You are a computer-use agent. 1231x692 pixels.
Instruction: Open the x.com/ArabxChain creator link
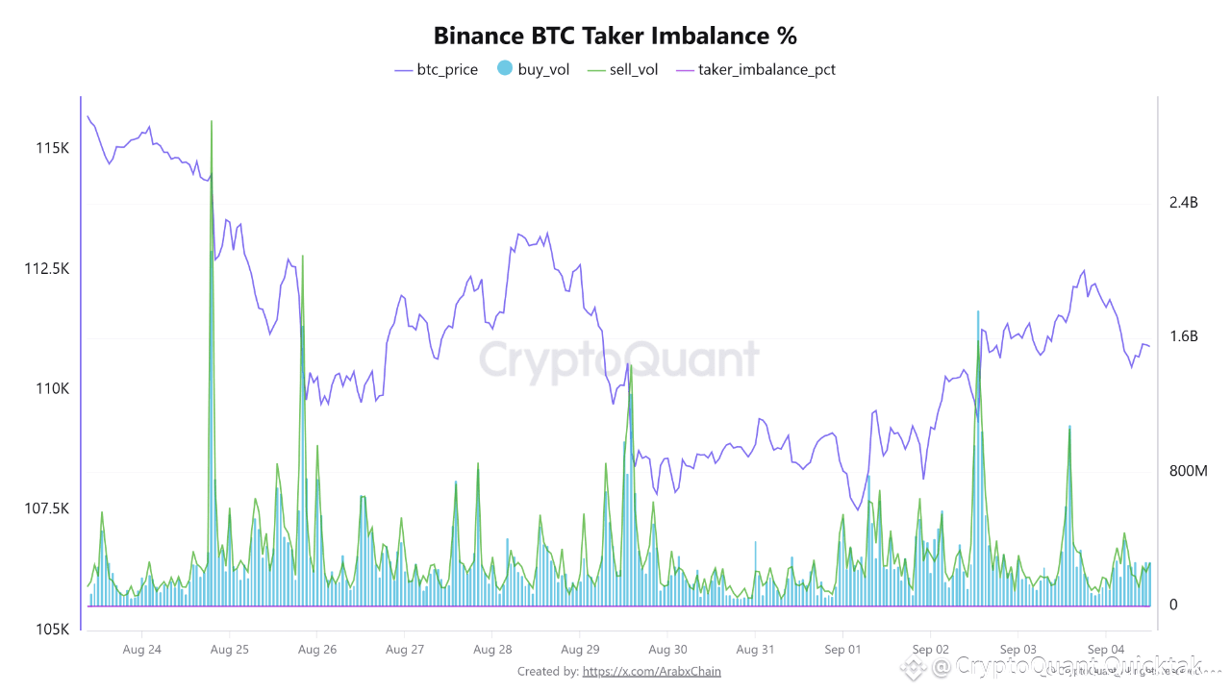tap(651, 671)
